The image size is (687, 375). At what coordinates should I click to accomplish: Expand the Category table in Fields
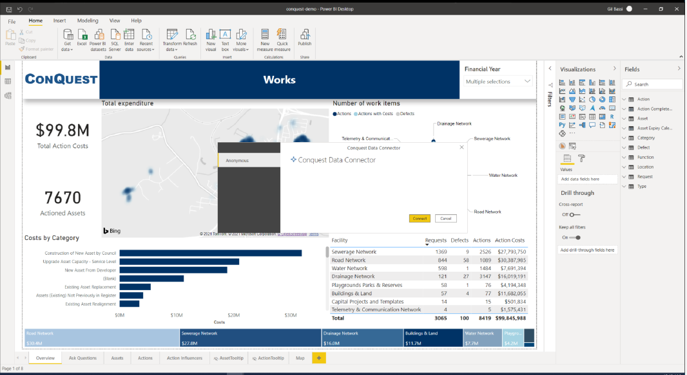click(x=624, y=138)
